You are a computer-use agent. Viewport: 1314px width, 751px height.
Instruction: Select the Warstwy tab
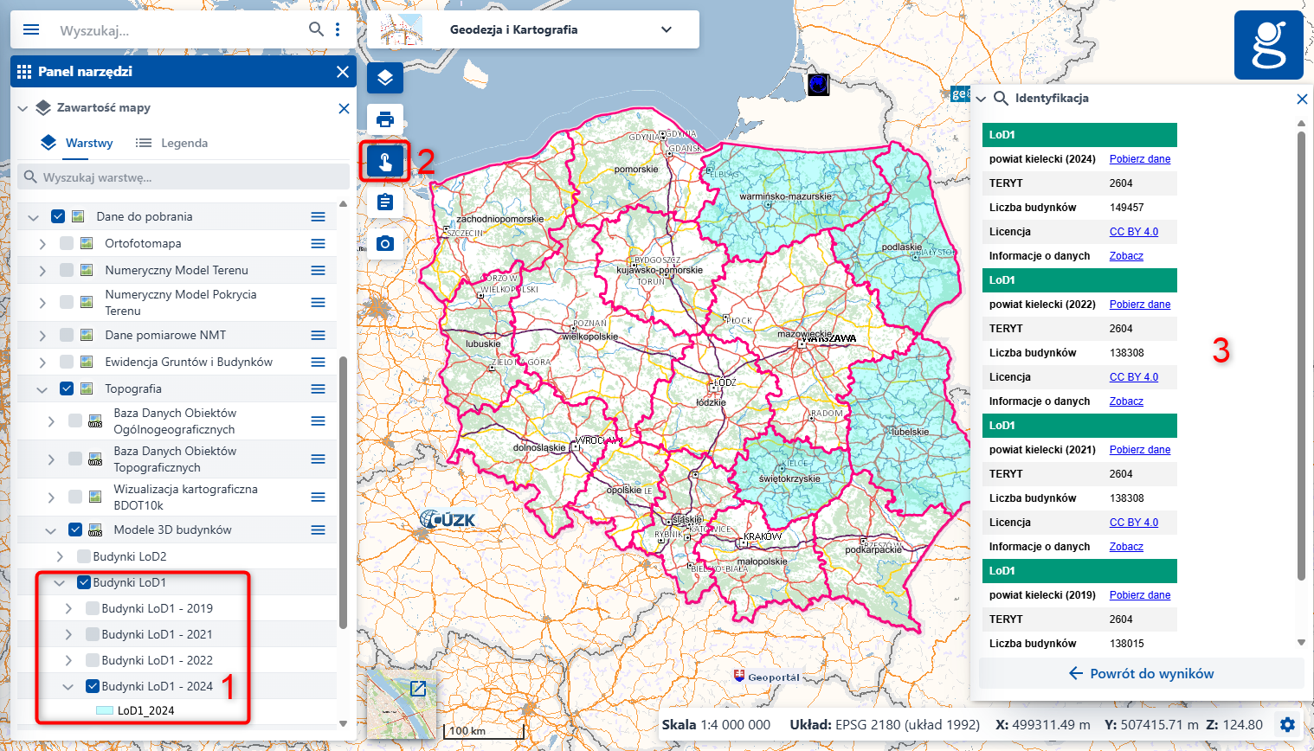point(78,143)
